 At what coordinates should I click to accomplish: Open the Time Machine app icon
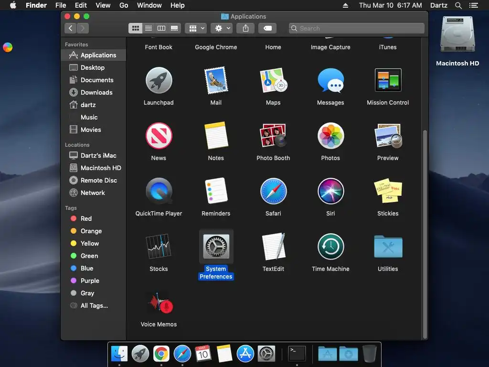(330, 247)
